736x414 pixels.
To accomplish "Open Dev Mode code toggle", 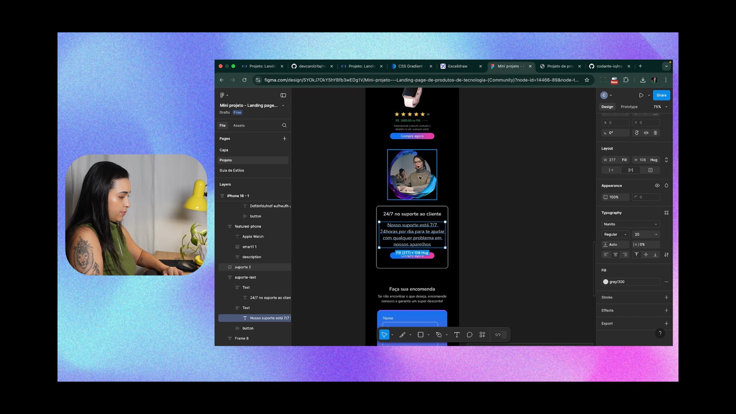I will [x=498, y=335].
